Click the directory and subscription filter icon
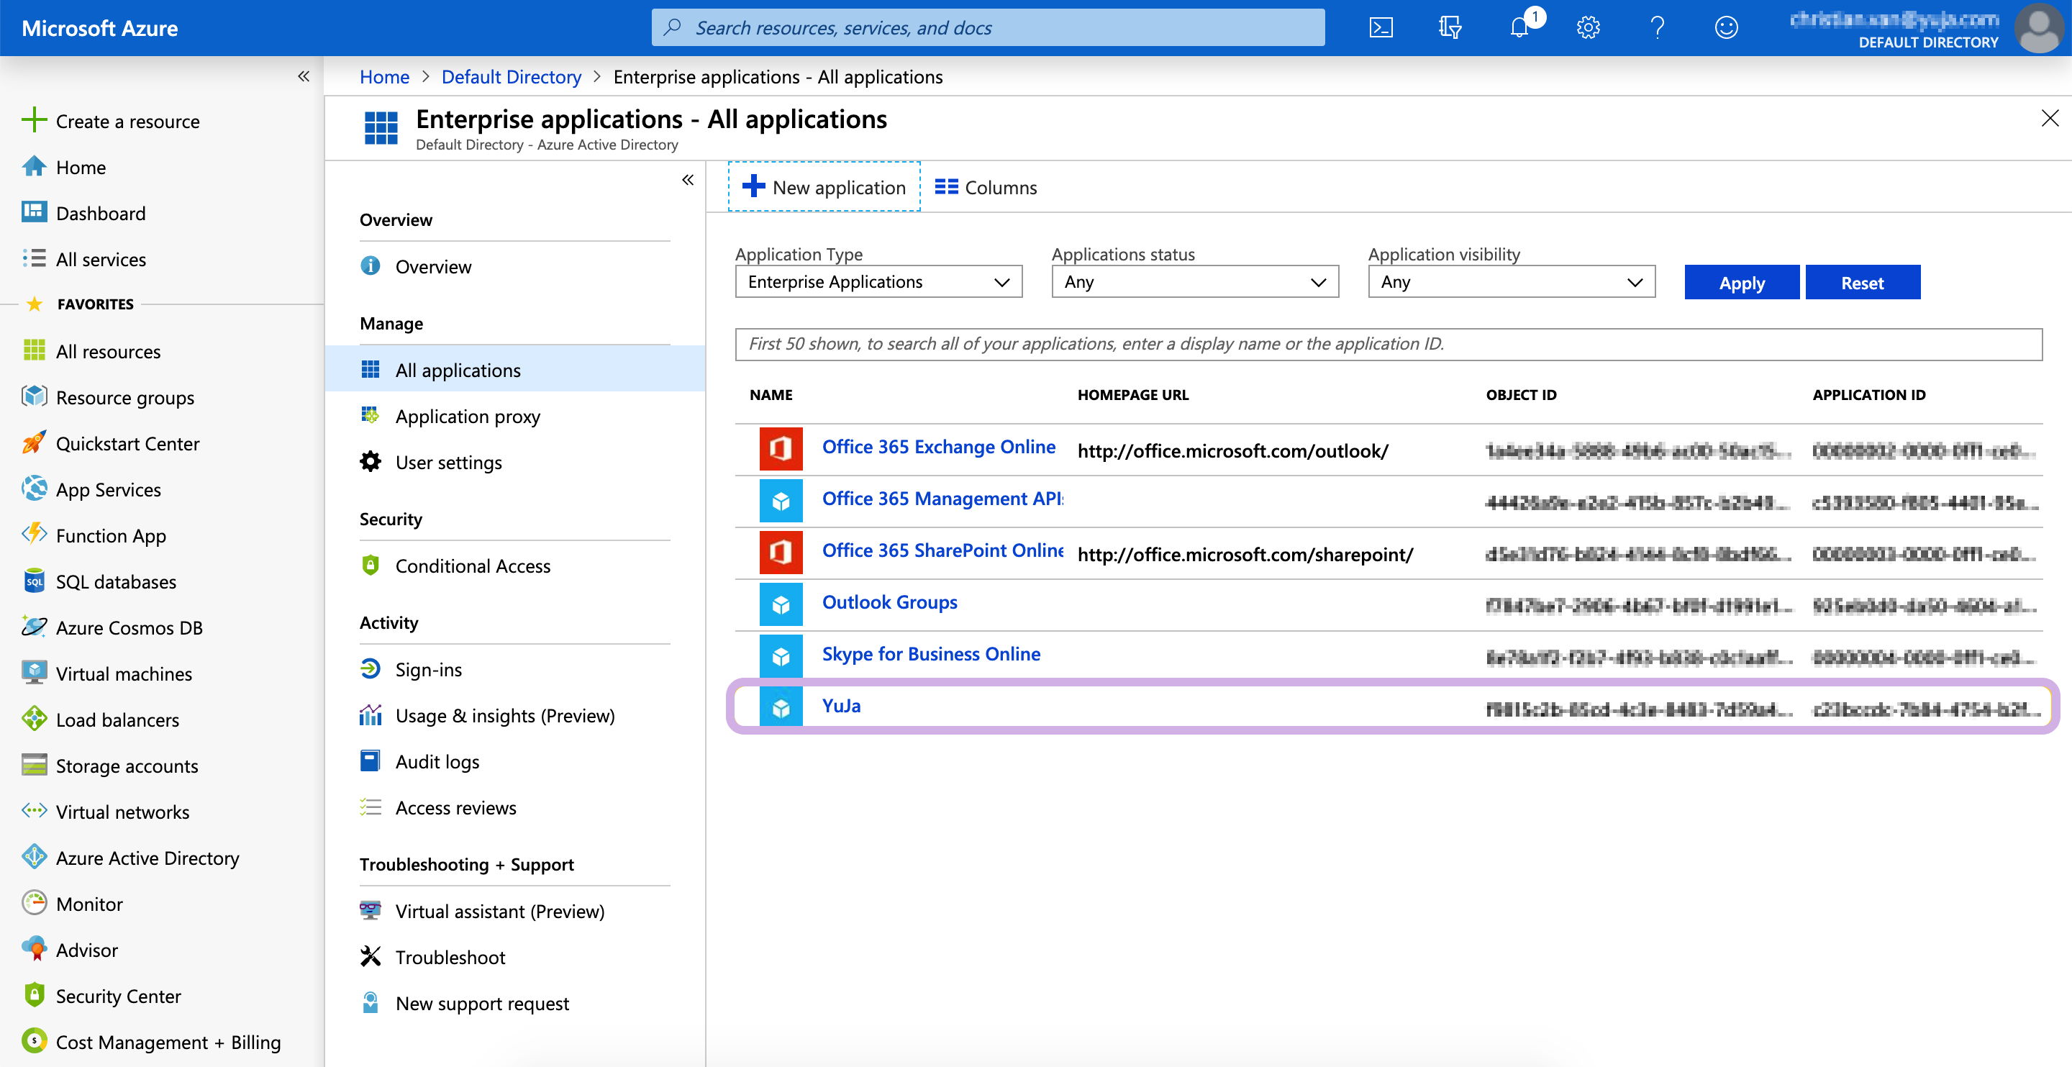The image size is (2072, 1067). tap(1450, 28)
